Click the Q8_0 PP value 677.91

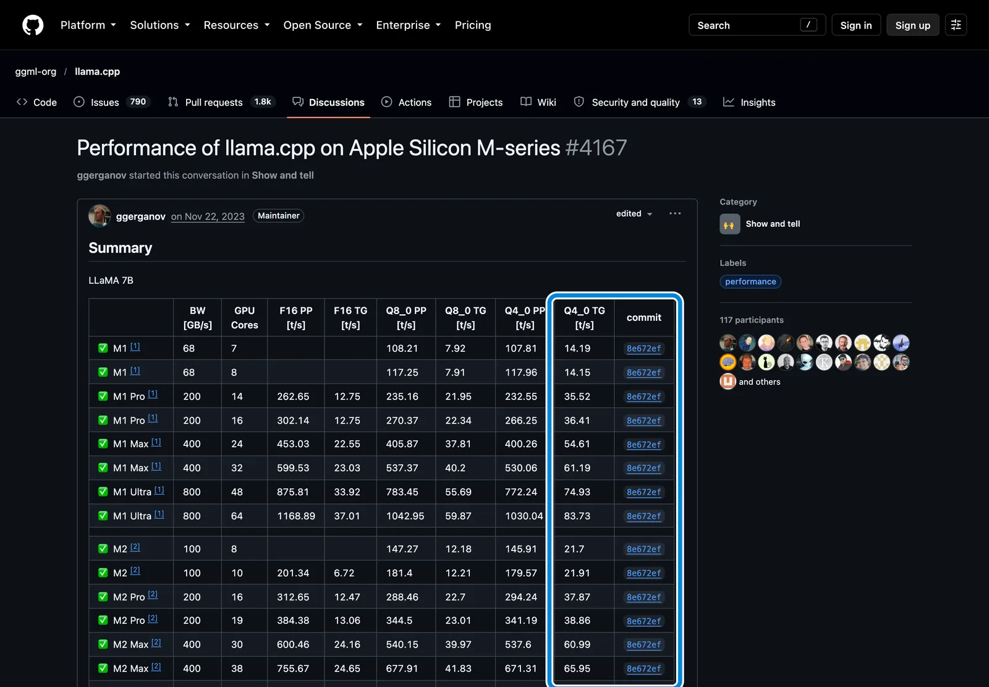click(402, 668)
